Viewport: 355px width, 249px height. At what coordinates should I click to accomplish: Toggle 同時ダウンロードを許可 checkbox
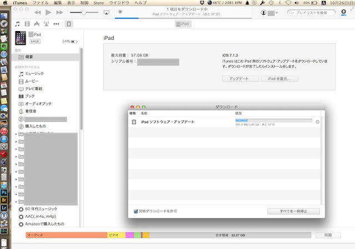click(136, 211)
